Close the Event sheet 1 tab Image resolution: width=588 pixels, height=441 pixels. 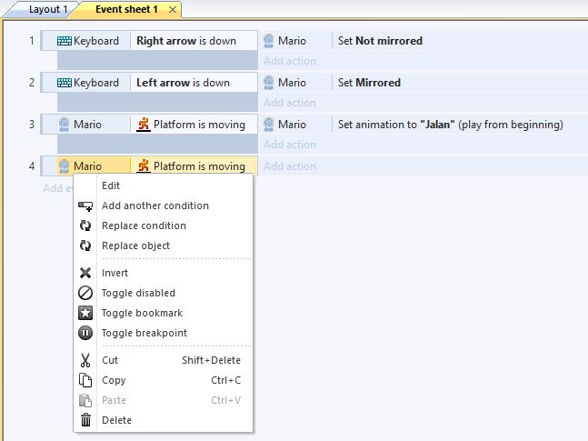[x=171, y=9]
